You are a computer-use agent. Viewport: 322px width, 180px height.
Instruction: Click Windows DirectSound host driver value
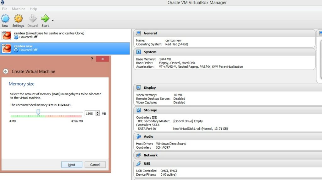(x=171, y=144)
